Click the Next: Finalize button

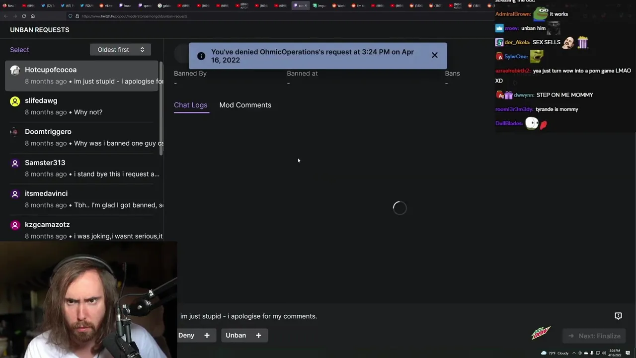click(594, 336)
